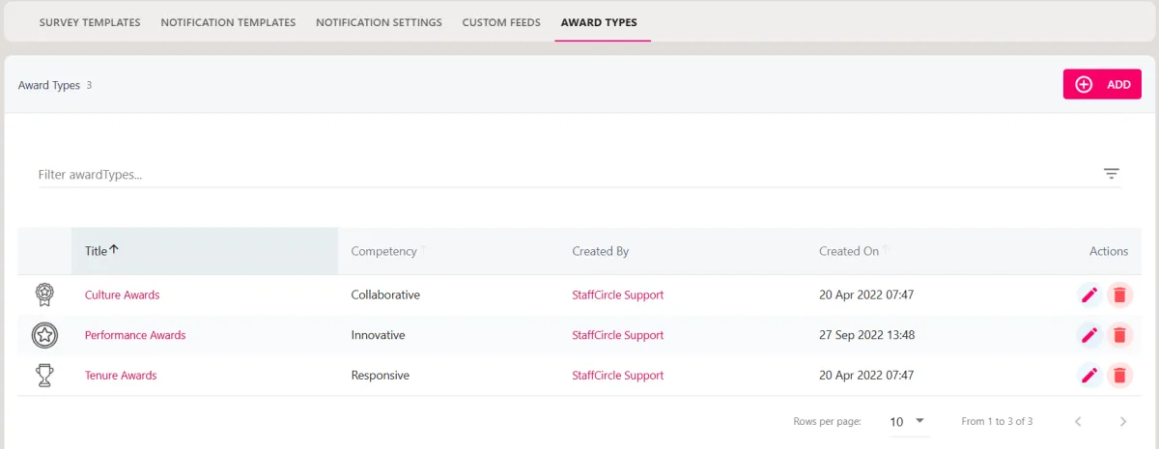The image size is (1159, 449).
Task: Go to the previous page arrow
Action: [x=1078, y=421]
